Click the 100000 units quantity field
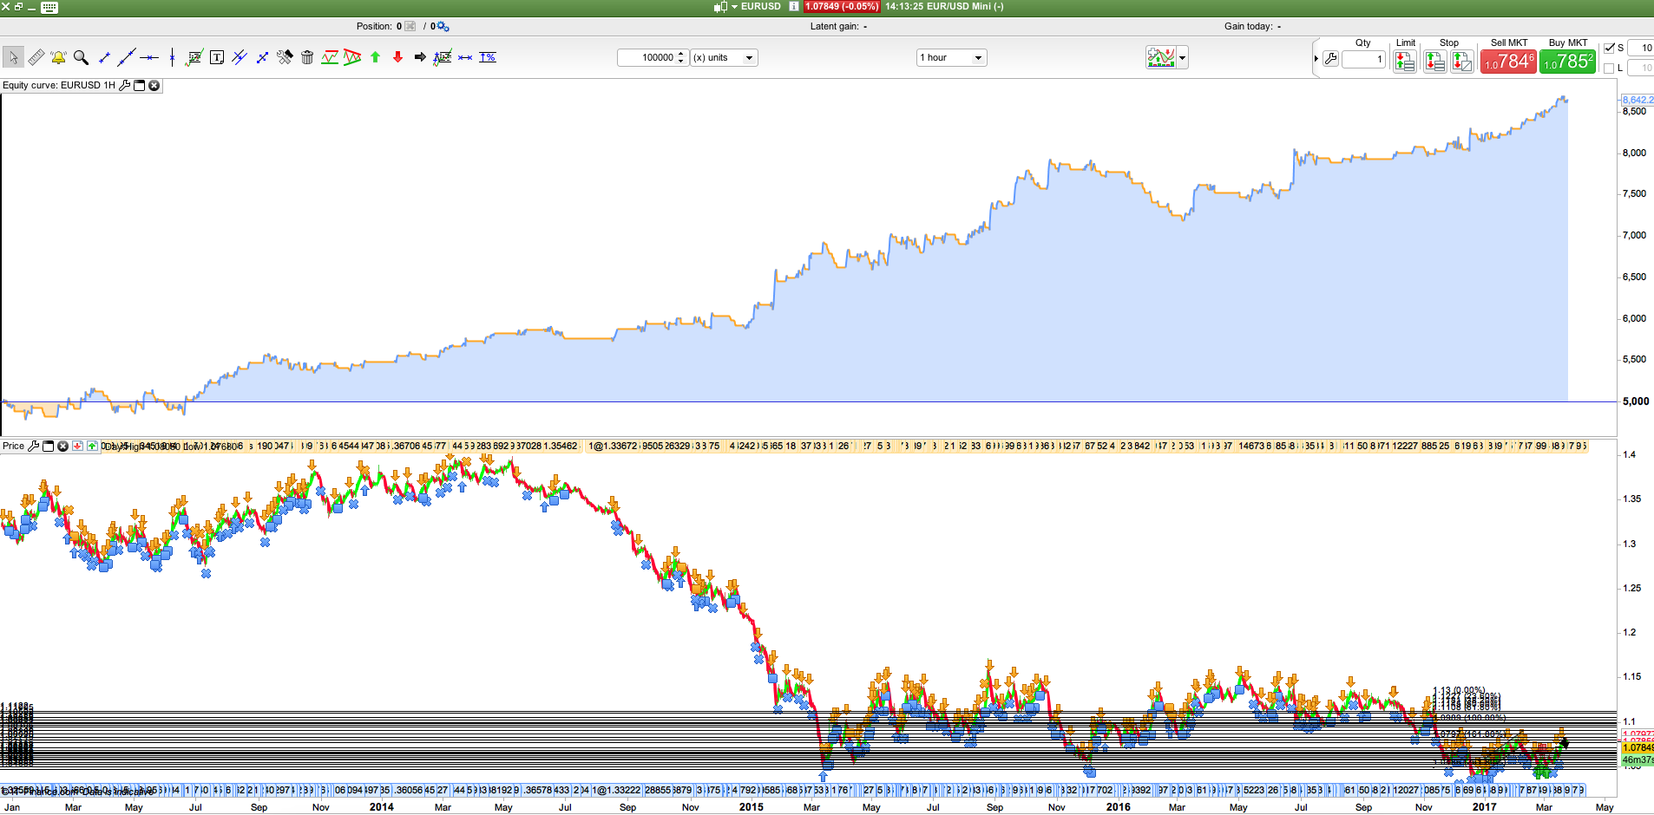The width and height of the screenshot is (1654, 815). coord(647,57)
